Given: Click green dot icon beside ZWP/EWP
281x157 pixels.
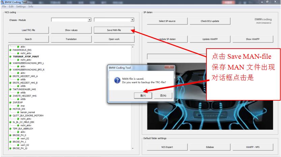Looking at the screenshot, I should tap(10, 102).
